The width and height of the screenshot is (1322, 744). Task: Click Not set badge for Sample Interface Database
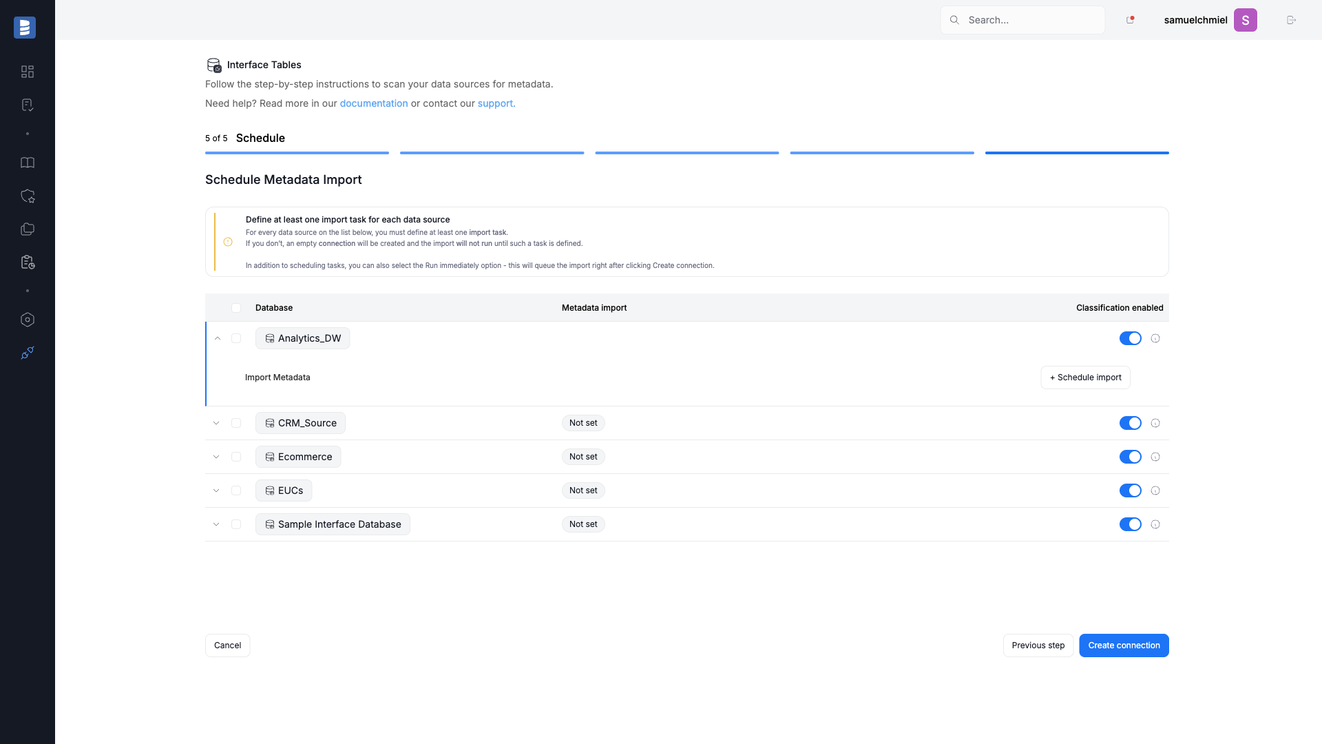pyautogui.click(x=583, y=524)
